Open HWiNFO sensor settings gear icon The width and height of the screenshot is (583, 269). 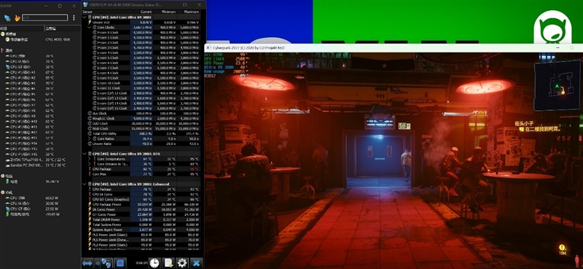coord(182,262)
